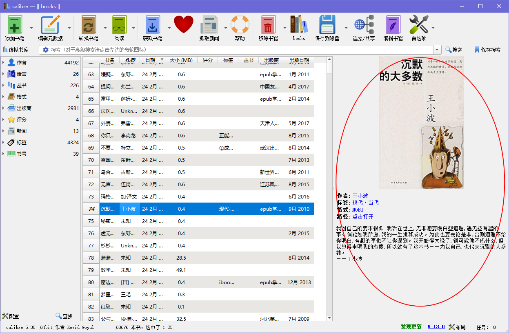Open the 保存到磁盘 (Save to disk) tool
509x333 pixels.
coord(327,24)
